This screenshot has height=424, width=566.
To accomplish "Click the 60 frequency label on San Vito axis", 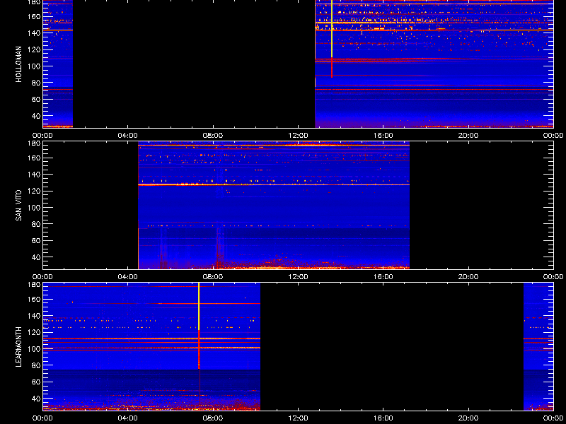I will click(x=35, y=240).
